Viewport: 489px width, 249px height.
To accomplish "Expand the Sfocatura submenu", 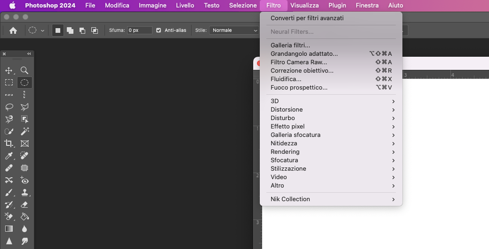I will tap(331, 160).
